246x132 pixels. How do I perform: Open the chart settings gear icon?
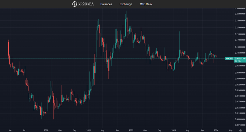(240, 130)
